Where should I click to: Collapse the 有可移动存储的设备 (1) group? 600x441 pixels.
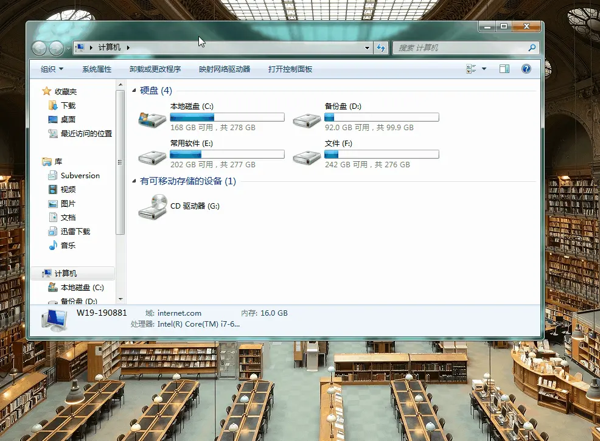pyautogui.click(x=134, y=181)
